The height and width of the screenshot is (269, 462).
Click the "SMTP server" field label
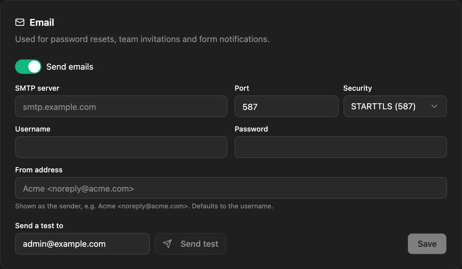click(x=37, y=88)
